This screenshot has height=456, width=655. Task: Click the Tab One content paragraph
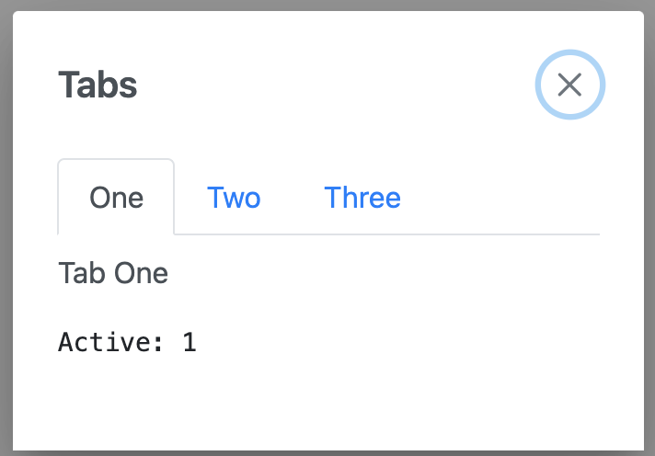coord(113,273)
